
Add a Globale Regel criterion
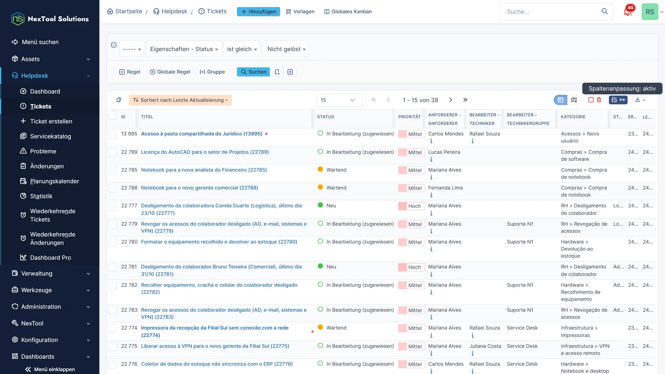pos(170,72)
